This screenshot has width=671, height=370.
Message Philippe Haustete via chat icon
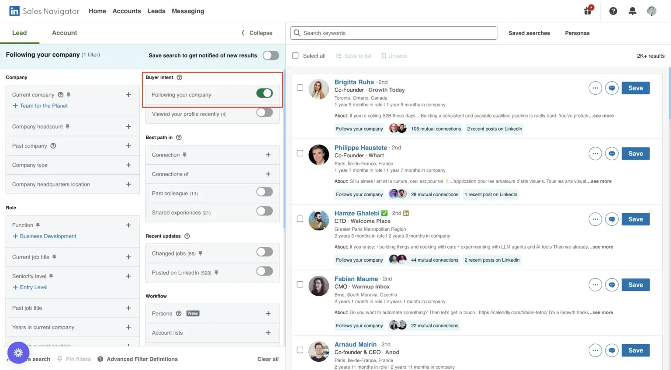pyautogui.click(x=612, y=153)
